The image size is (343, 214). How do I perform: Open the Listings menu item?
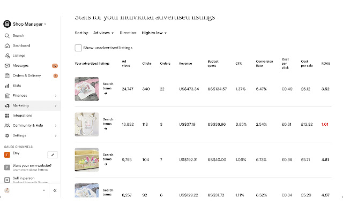(19, 56)
